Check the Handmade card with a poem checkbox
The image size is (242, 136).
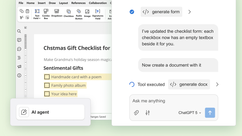tap(47, 77)
